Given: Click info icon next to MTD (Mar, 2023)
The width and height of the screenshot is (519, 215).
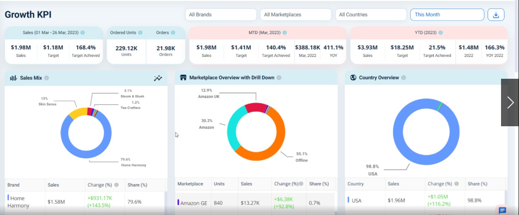Looking at the screenshot, I should coord(285,32).
